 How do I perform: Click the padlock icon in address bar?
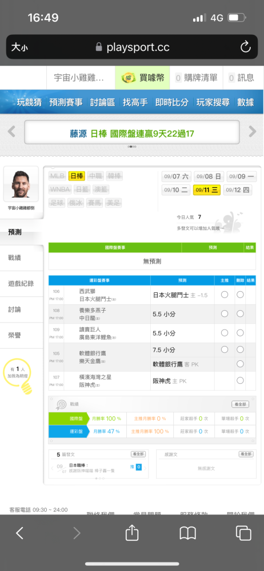click(x=98, y=47)
